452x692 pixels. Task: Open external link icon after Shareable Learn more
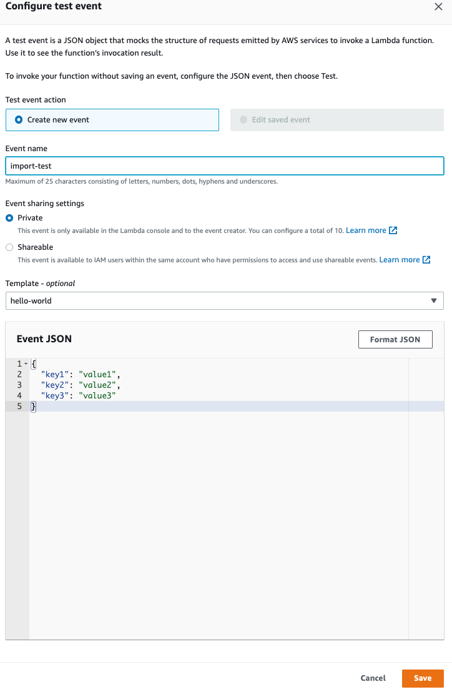click(x=426, y=260)
